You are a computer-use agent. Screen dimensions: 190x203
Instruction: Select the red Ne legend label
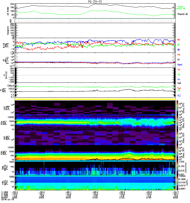point(179,55)
